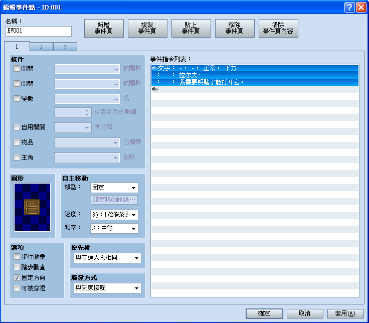Click the 貼上事件頁 button
This screenshot has height=323, width=369.
coord(191,28)
